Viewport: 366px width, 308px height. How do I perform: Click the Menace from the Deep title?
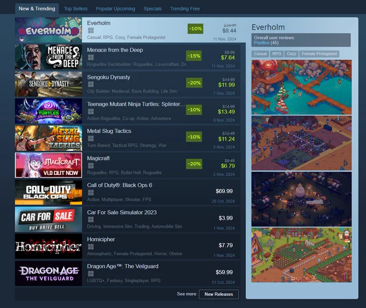pos(115,50)
